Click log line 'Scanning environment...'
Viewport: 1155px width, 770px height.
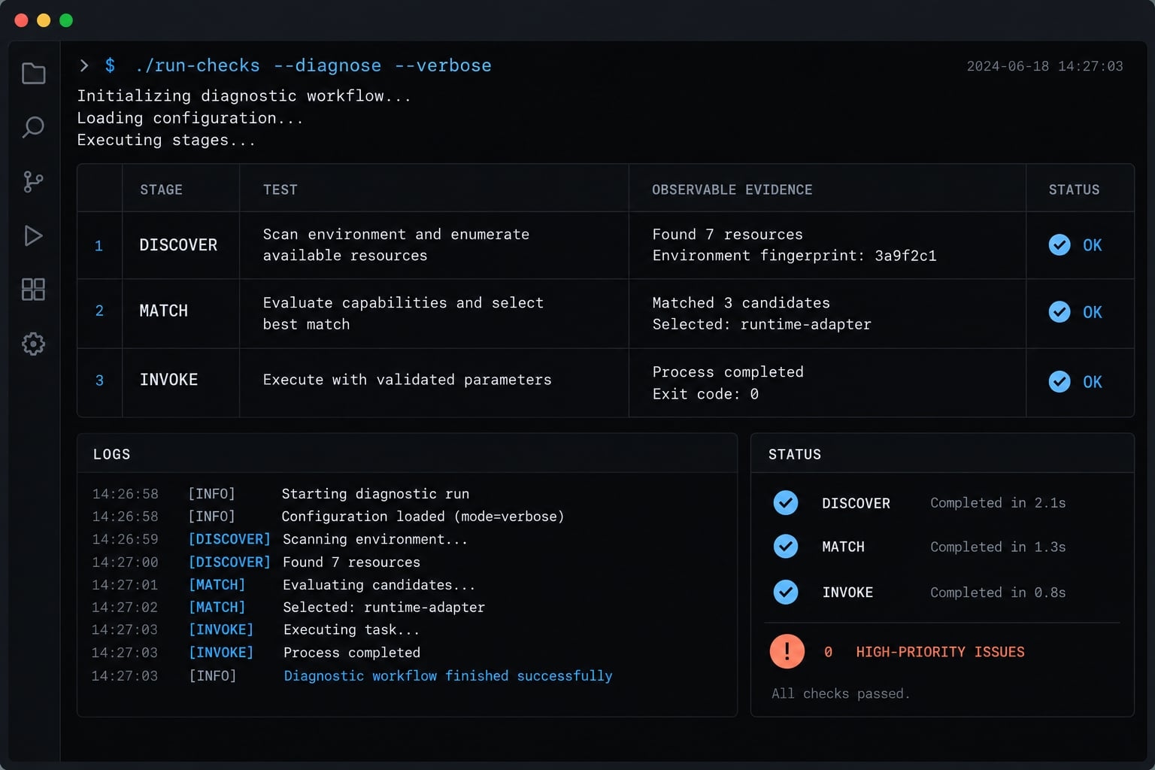click(x=375, y=539)
